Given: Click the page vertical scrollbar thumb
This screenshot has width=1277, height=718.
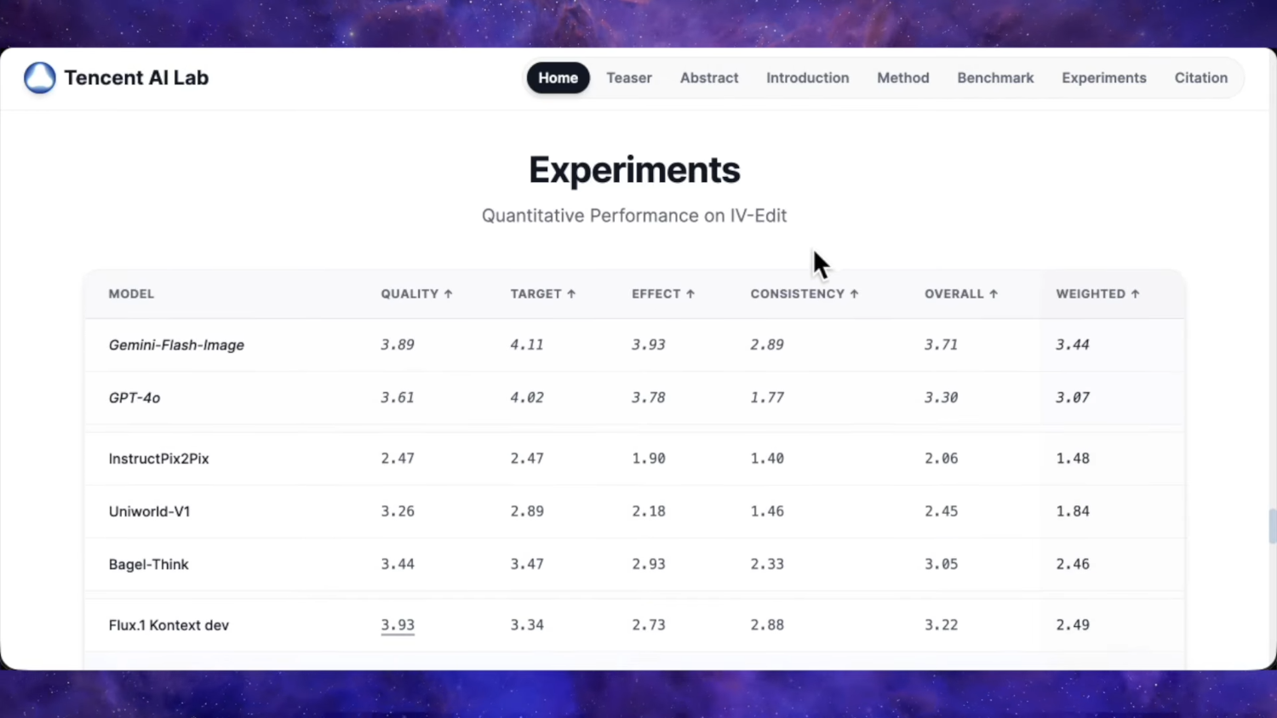Looking at the screenshot, I should tap(1272, 526).
